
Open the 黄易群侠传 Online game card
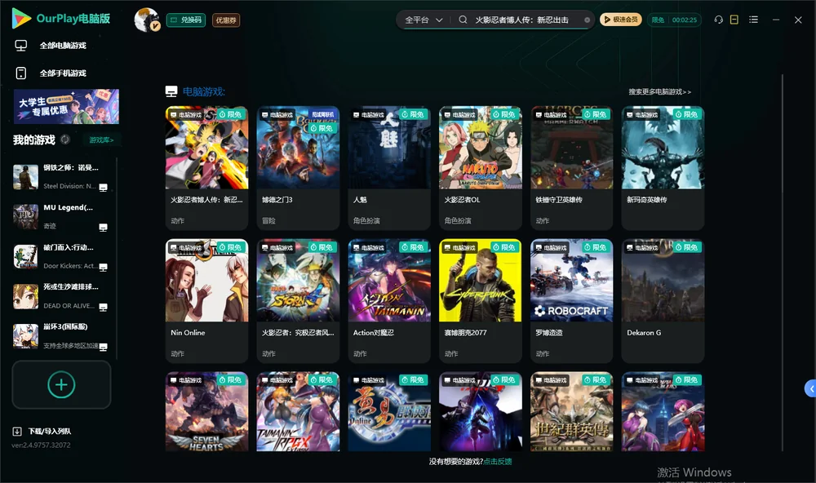coord(388,411)
